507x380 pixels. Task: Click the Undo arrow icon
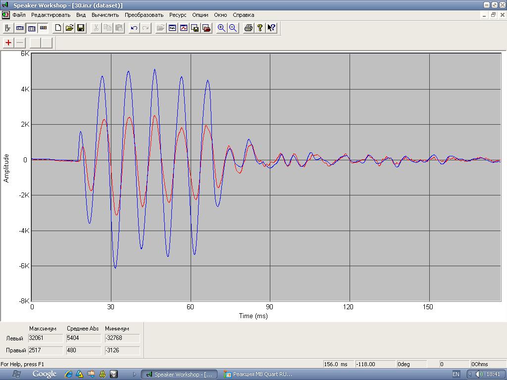(134, 28)
